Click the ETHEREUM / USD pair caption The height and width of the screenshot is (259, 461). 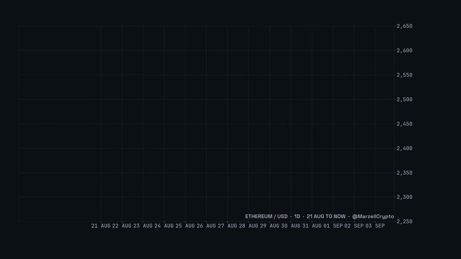coord(266,216)
